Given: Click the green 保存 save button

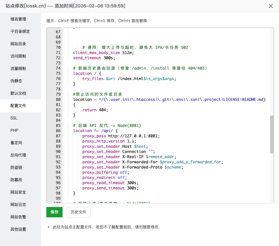Looking at the screenshot, I should pyautogui.click(x=54, y=212).
